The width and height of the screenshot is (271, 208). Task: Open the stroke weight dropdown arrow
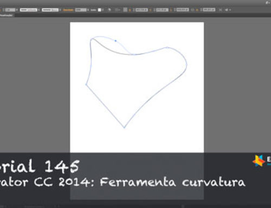17,10
